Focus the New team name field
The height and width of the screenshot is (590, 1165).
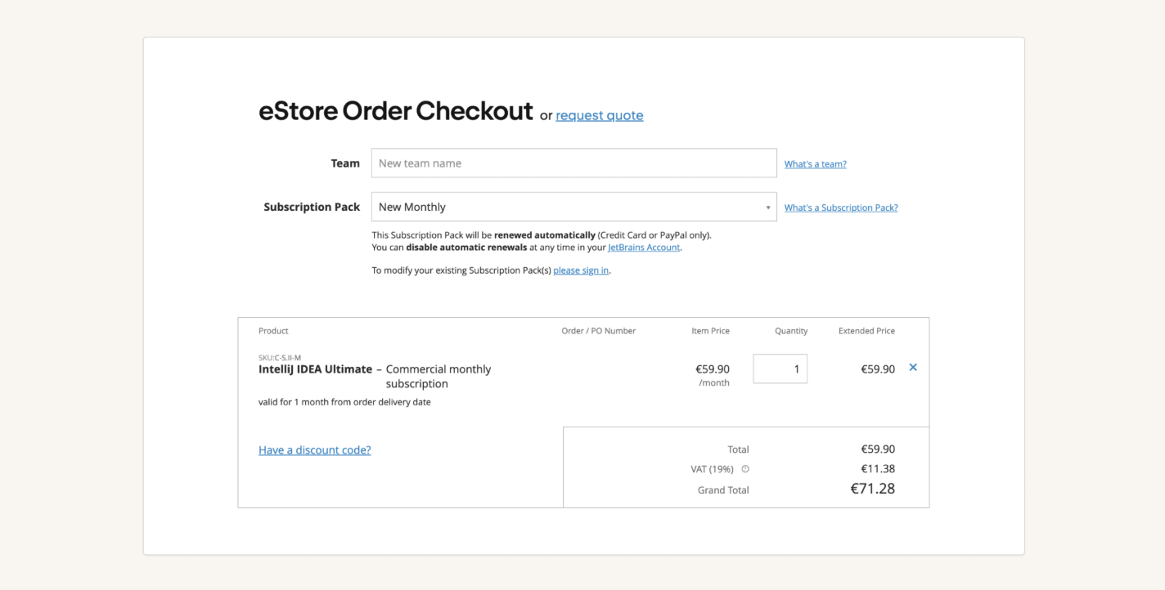click(x=573, y=163)
